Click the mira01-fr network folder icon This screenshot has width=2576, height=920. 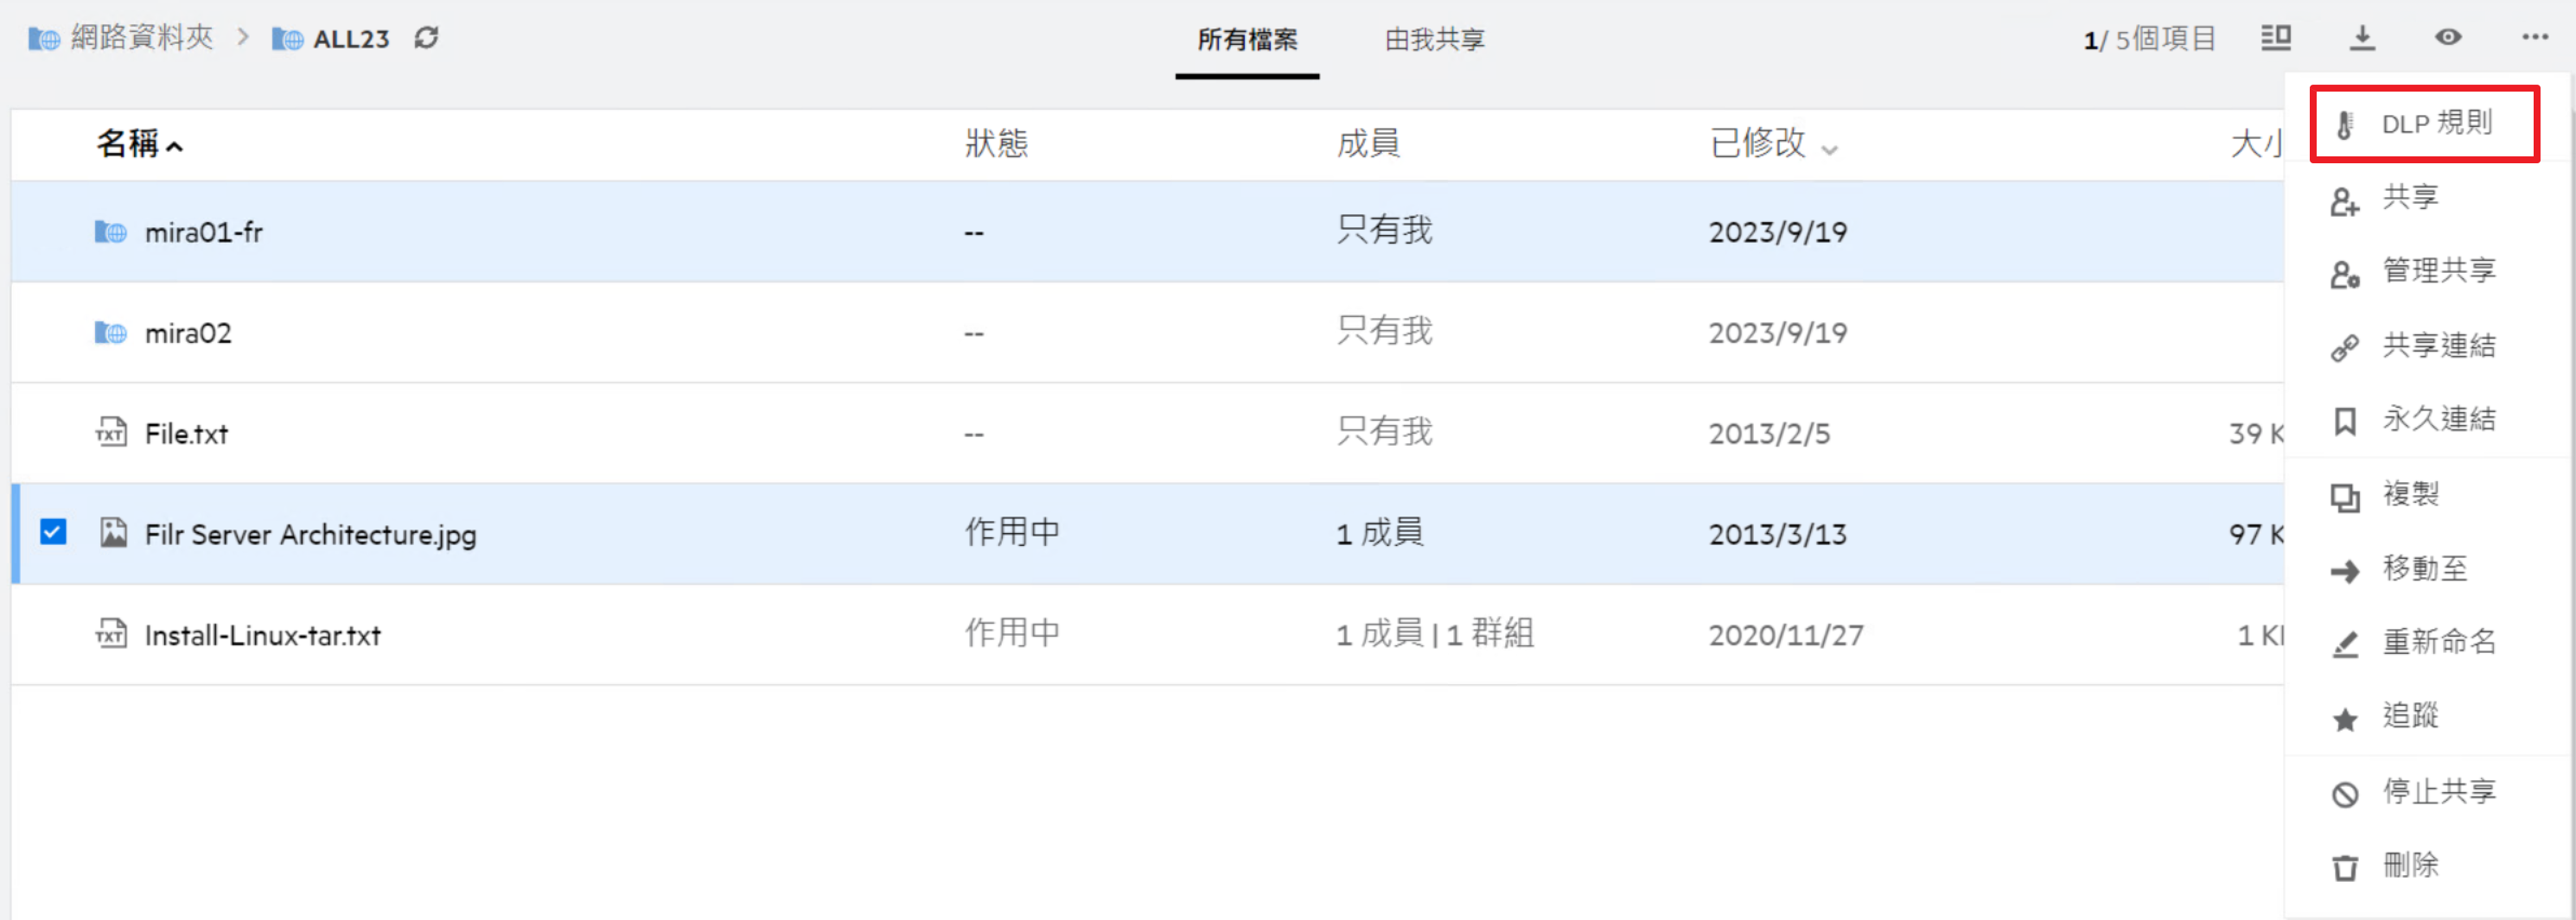coord(110,232)
